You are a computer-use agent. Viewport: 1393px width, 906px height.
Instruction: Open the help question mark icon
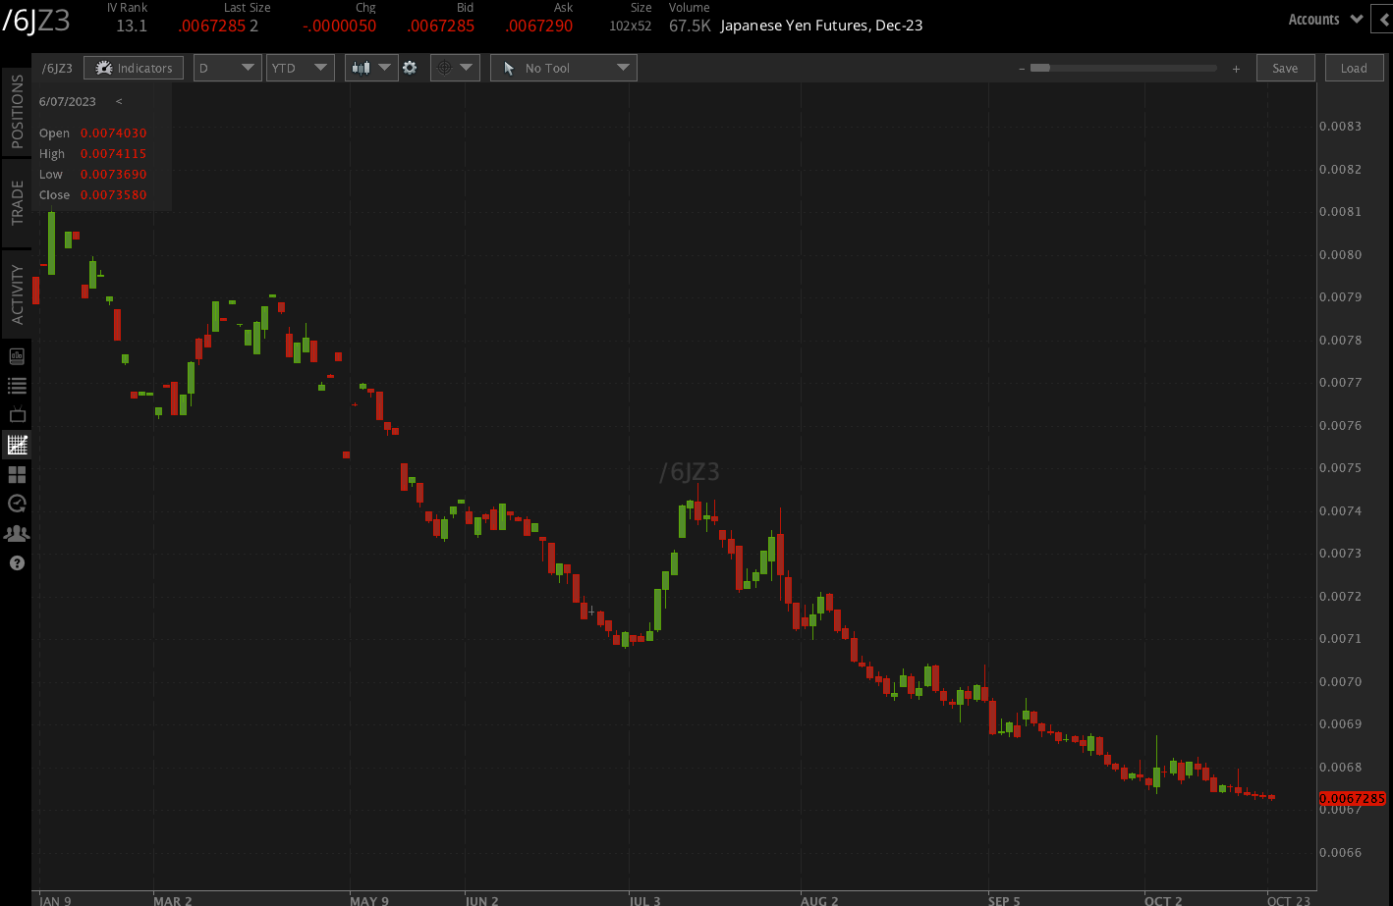click(17, 563)
